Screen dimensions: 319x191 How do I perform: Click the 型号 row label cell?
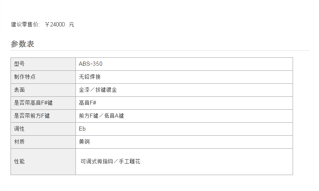tap(43, 64)
